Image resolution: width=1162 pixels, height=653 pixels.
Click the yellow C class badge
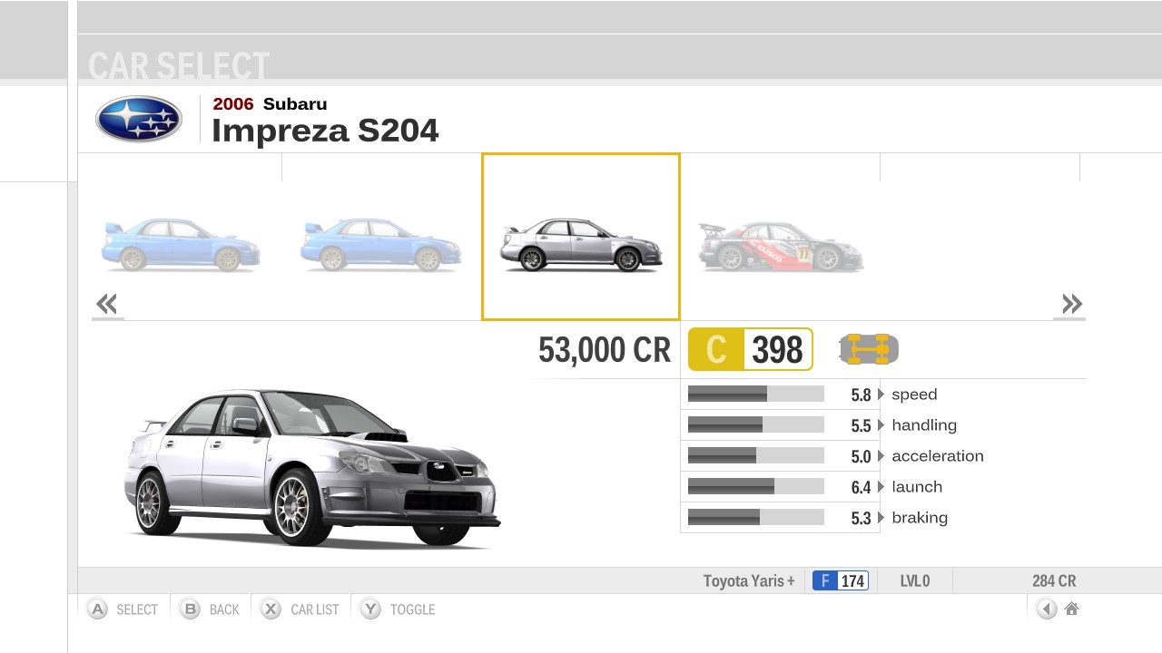716,349
